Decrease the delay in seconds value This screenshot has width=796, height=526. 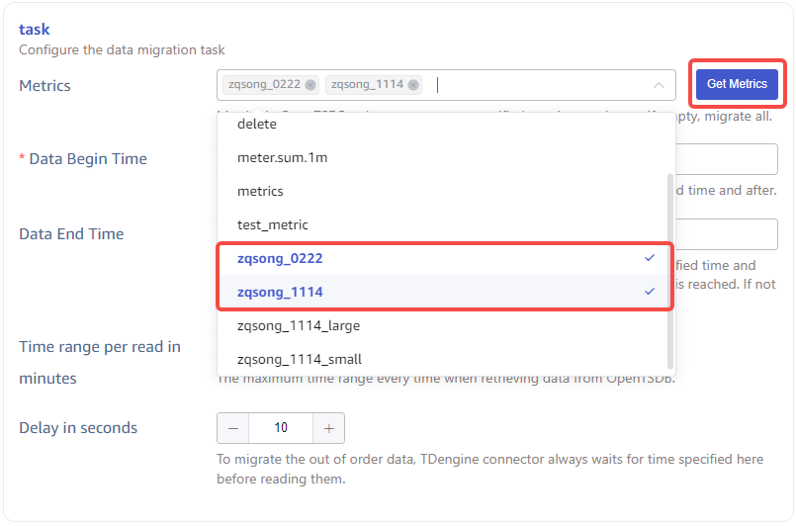(233, 428)
